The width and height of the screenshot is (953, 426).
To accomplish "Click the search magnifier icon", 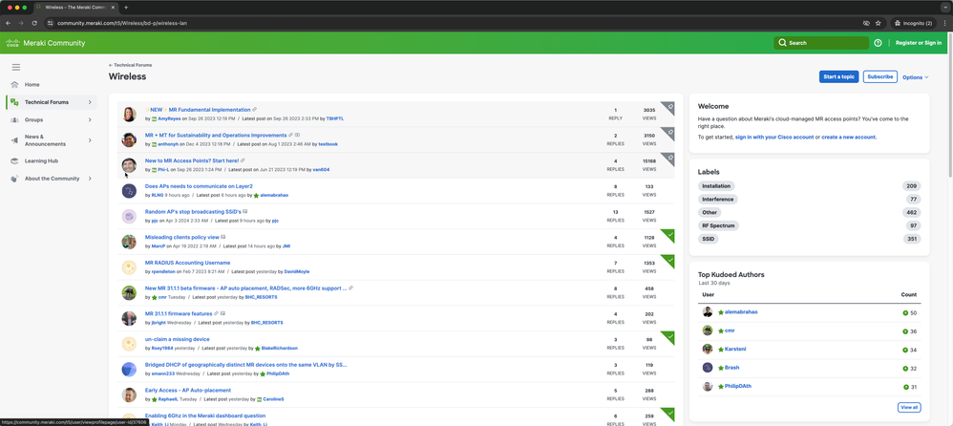I will [x=782, y=43].
